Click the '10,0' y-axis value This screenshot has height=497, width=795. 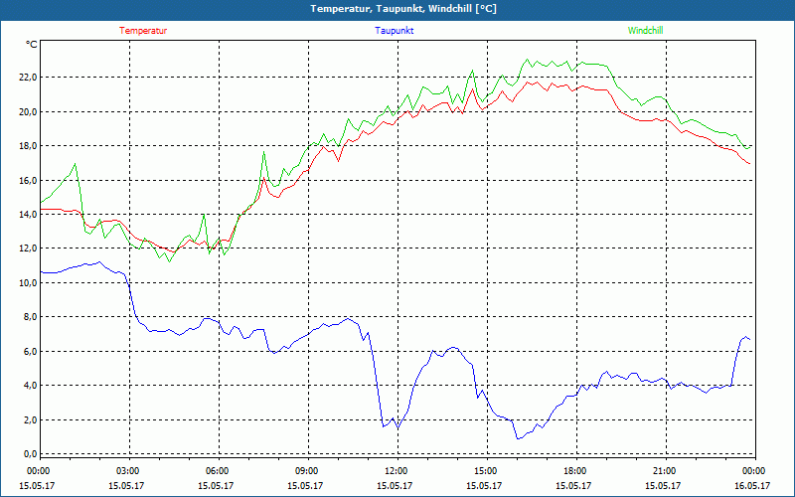click(x=28, y=283)
